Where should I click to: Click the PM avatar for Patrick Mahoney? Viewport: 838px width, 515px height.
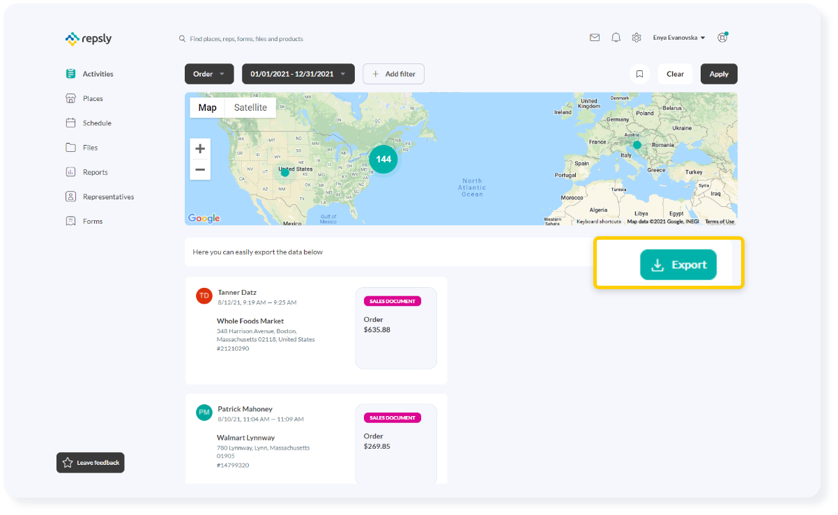click(204, 412)
